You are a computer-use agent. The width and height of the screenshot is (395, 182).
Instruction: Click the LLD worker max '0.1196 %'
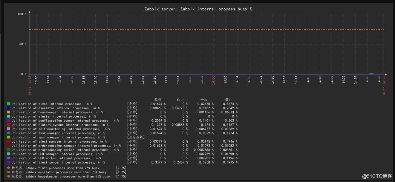[x=230, y=158]
